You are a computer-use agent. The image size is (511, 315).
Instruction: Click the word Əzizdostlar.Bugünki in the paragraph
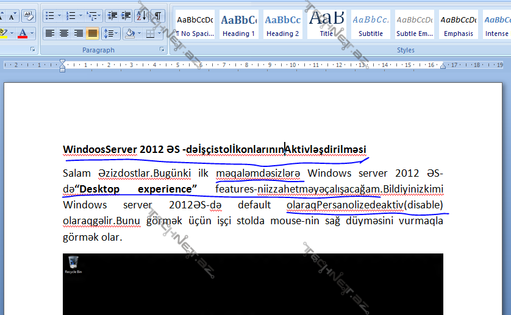[x=145, y=173]
